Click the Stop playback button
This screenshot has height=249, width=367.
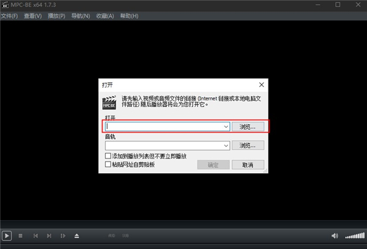click(x=21, y=236)
